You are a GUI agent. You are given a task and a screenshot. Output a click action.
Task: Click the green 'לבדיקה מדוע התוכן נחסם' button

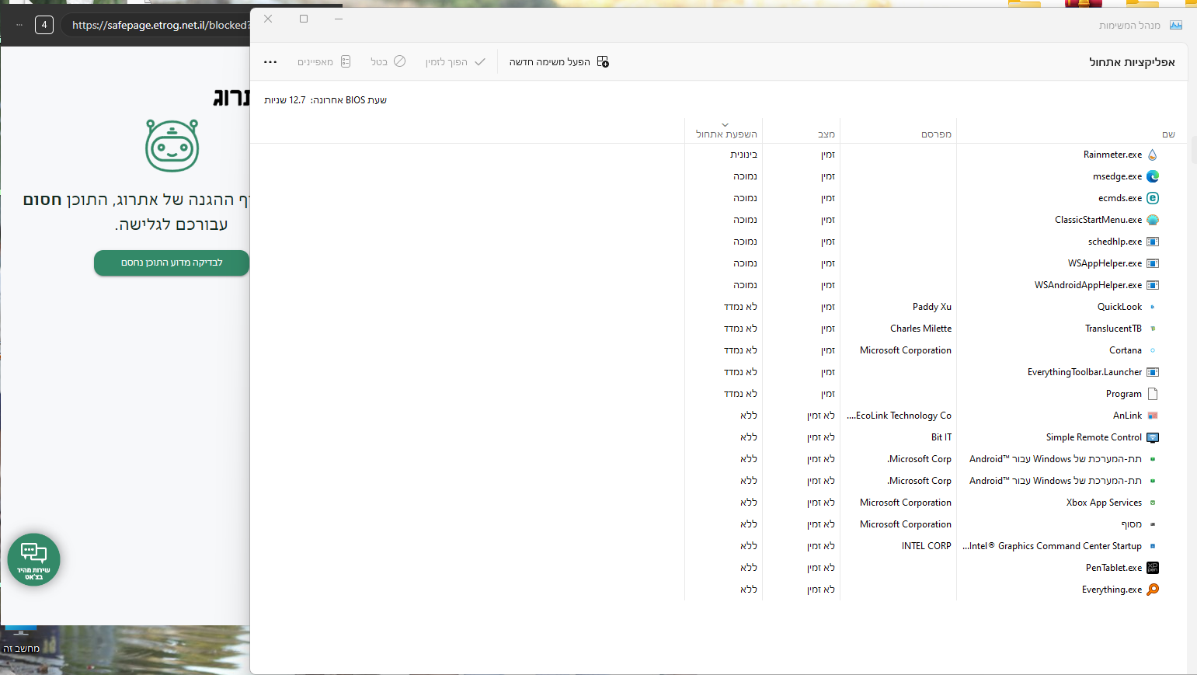172,263
